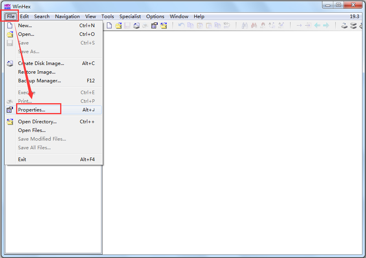This screenshot has height=258, width=366.
Task: Choose Exit from the File menu
Action: tap(54, 159)
